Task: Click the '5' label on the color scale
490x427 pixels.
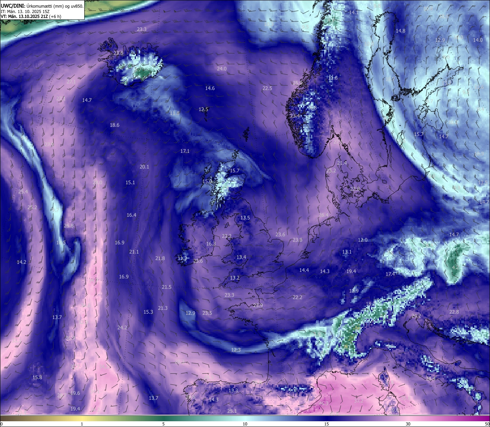Action: coord(163,424)
